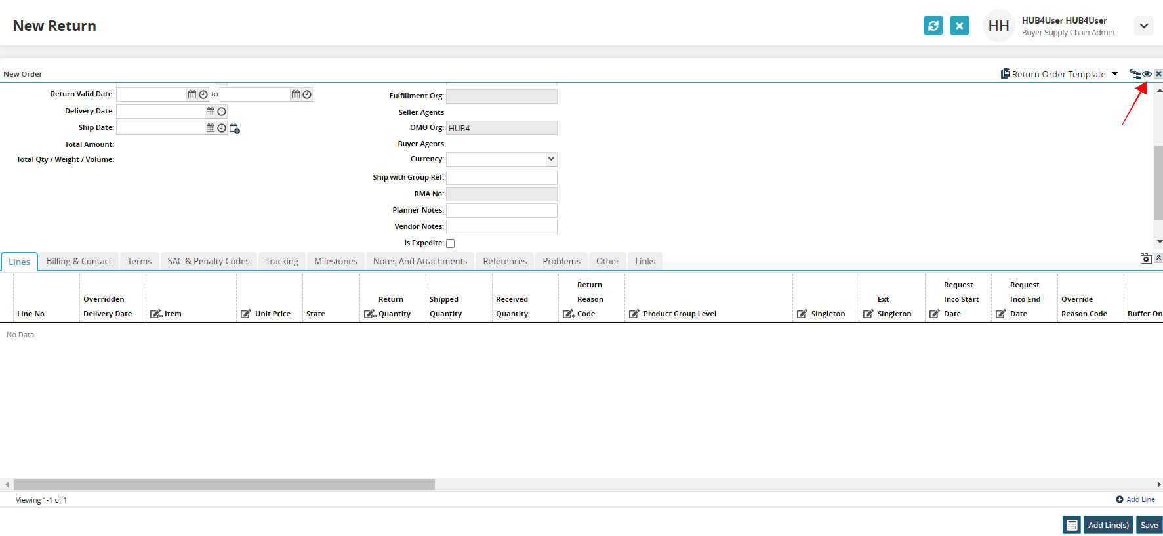Expand the user profile chevron menu
The height and width of the screenshot is (536, 1163).
(1143, 26)
